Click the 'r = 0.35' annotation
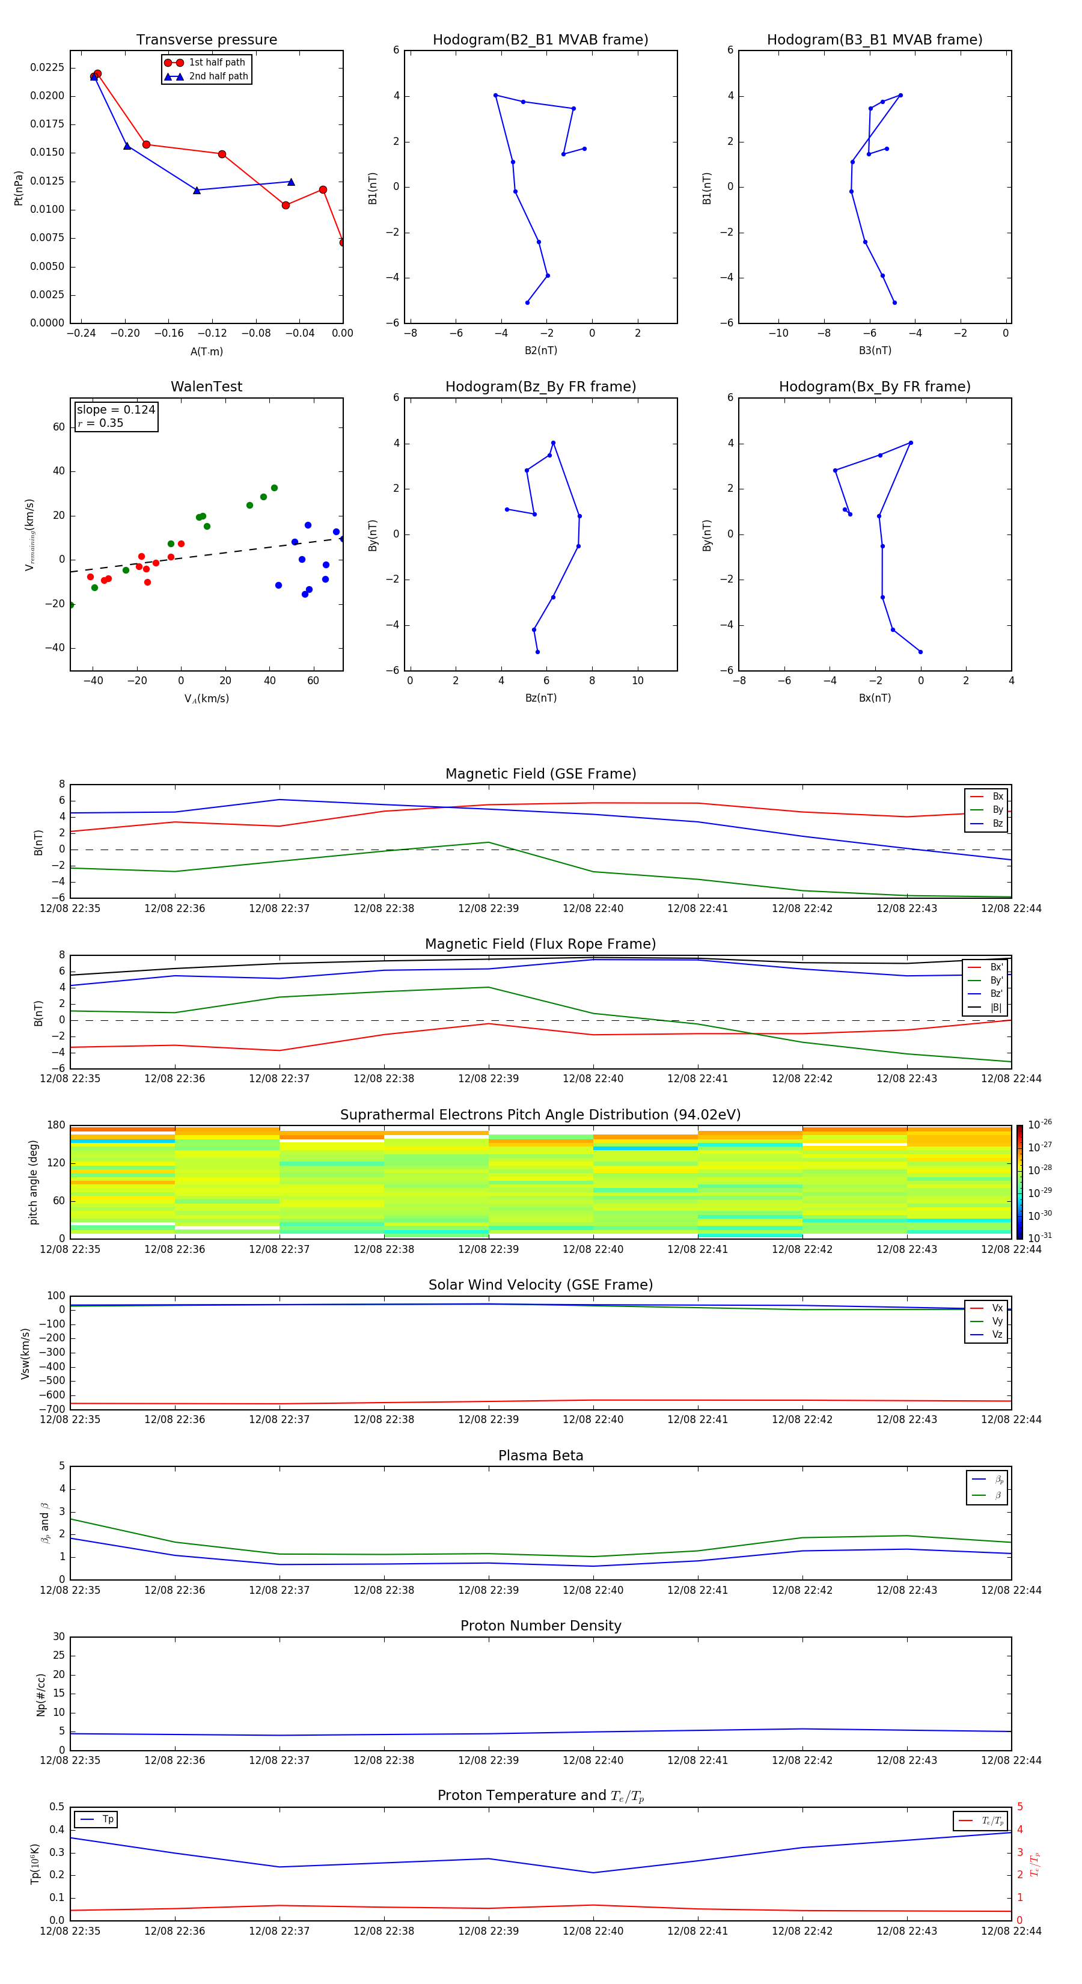The image size is (1082, 1984). (x=100, y=423)
